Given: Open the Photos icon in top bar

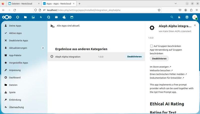Looking at the screenshot, I should pyautogui.click(x=33, y=17).
